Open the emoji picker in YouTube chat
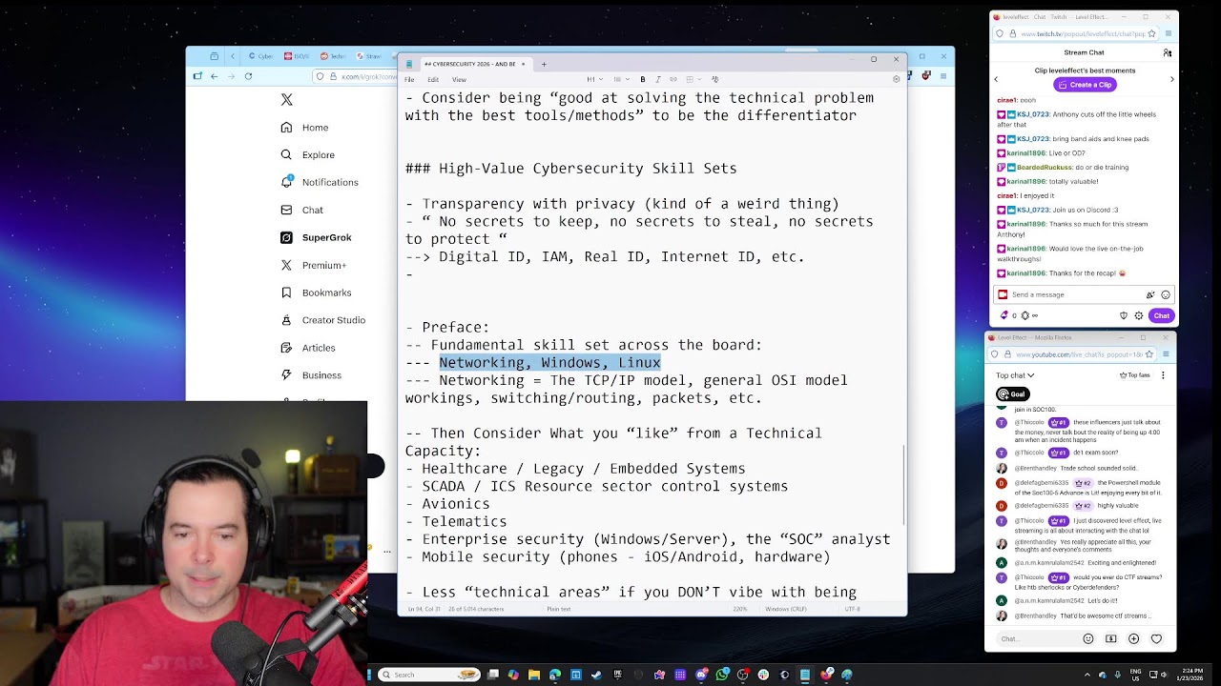The height and width of the screenshot is (686, 1221). point(1088,638)
